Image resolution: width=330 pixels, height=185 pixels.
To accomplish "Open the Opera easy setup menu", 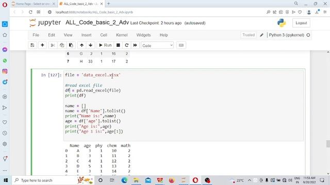I will pos(325,12).
